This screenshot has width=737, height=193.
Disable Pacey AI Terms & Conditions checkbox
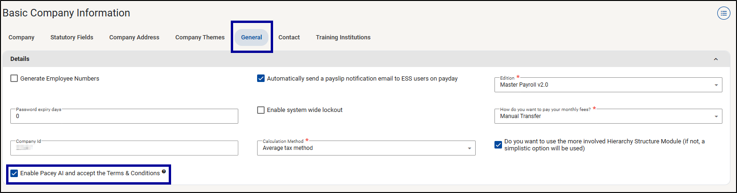pyautogui.click(x=14, y=173)
